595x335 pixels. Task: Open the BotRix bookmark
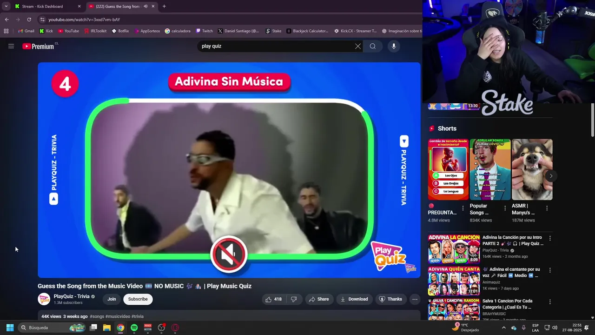120,31
